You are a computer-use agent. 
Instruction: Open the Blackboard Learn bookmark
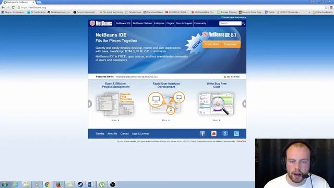tap(153, 13)
